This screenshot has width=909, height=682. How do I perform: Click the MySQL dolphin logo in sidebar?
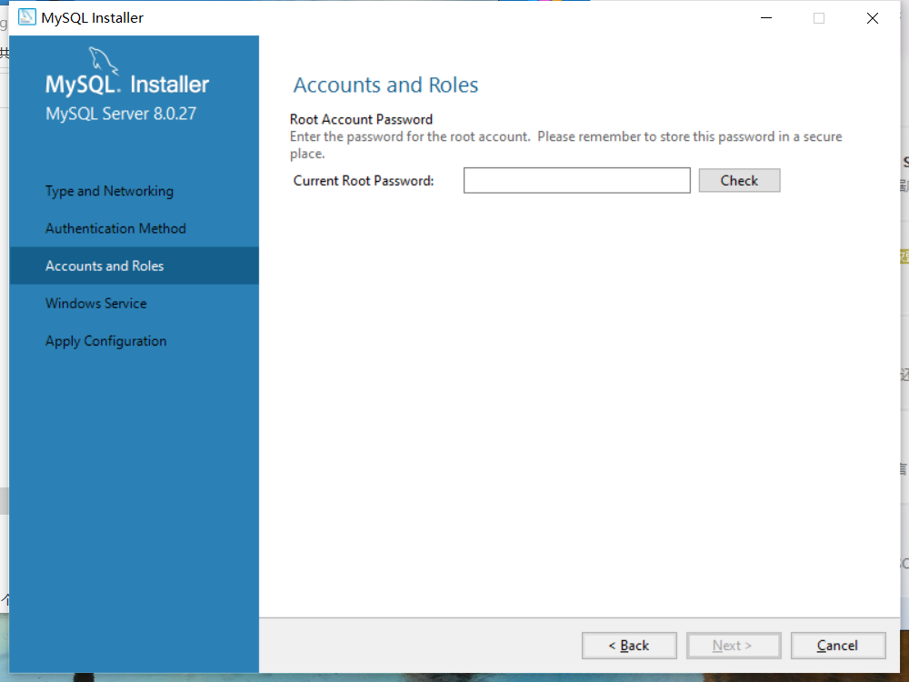point(104,61)
